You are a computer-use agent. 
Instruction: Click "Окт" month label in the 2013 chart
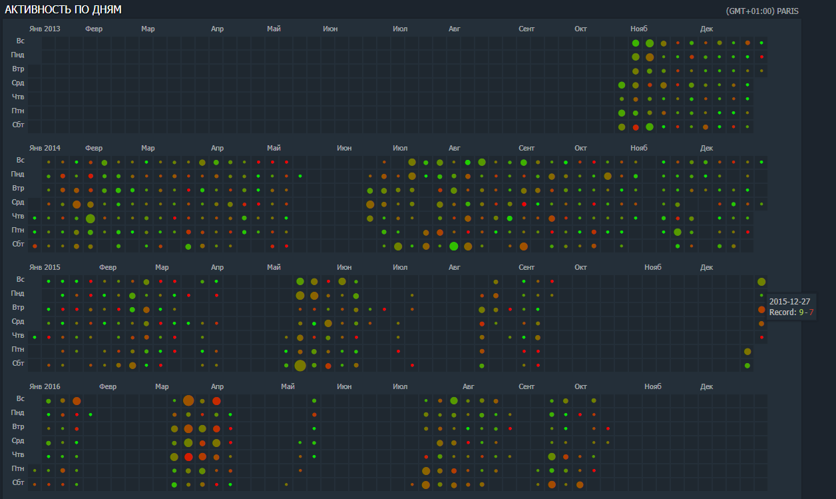tap(581, 29)
